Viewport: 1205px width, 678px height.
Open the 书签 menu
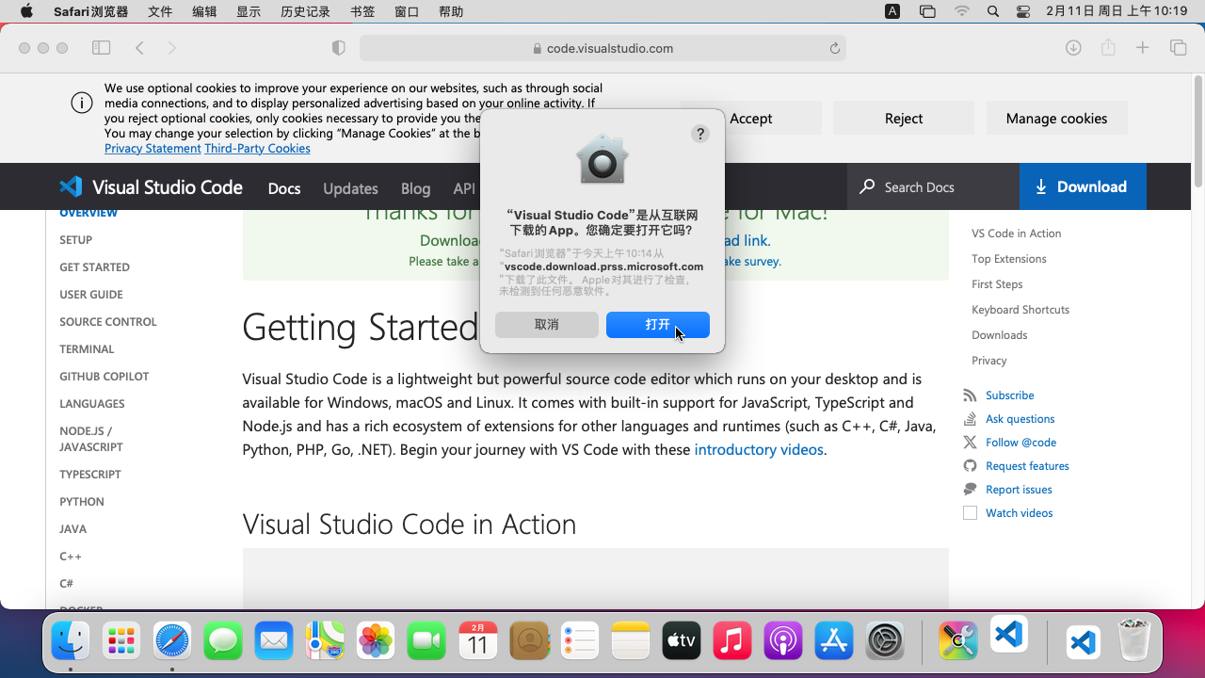tap(362, 12)
